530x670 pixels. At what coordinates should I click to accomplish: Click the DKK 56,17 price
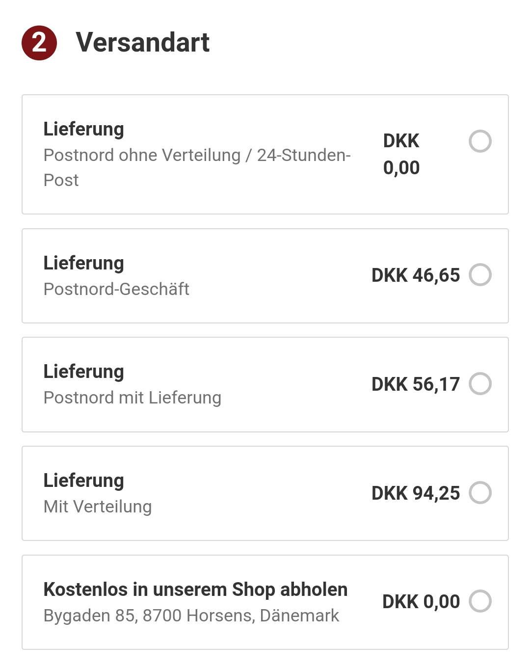[x=416, y=384]
